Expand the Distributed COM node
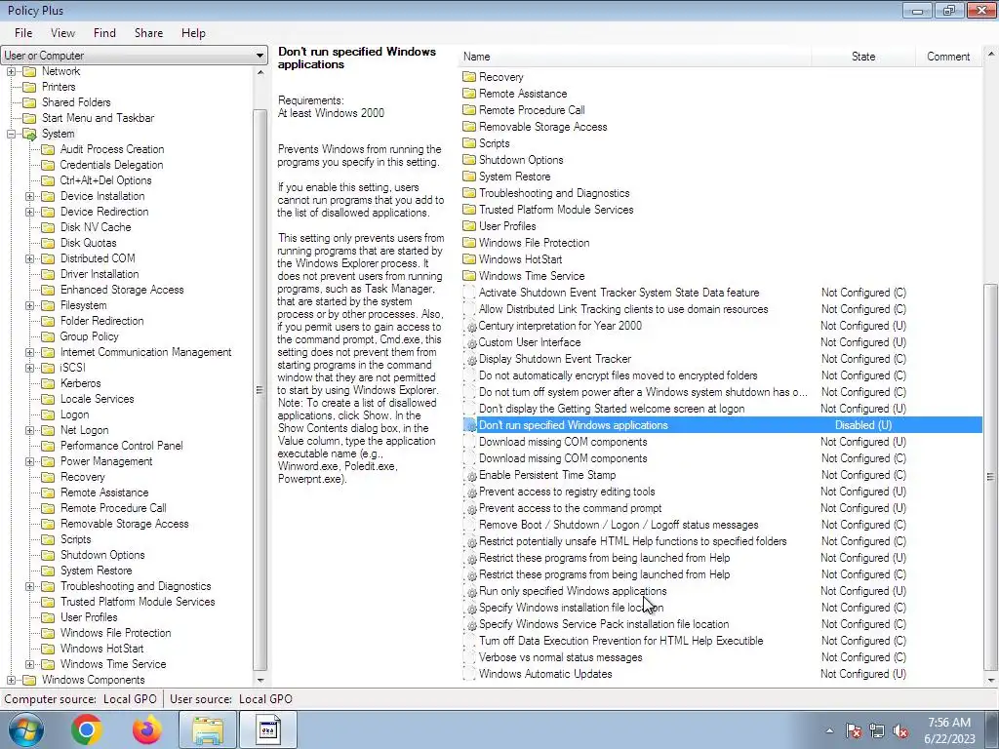The width and height of the screenshot is (999, 749). click(x=29, y=258)
